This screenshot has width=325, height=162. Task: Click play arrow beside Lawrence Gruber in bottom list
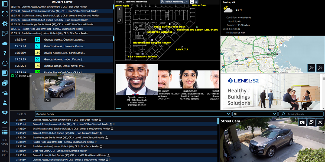[x=114, y=124]
